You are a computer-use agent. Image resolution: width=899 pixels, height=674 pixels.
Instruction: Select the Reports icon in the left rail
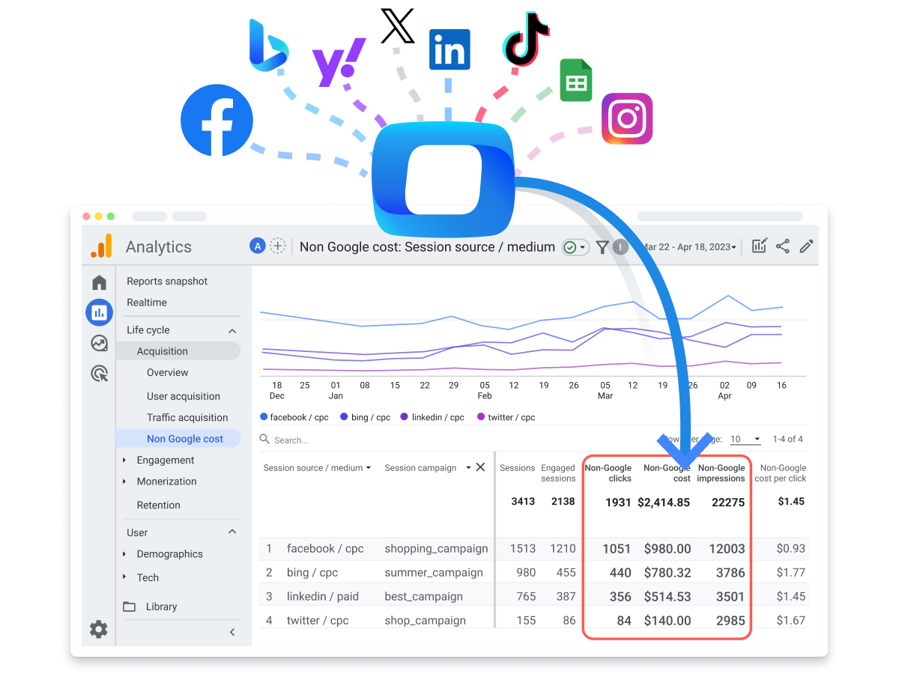[x=99, y=312]
